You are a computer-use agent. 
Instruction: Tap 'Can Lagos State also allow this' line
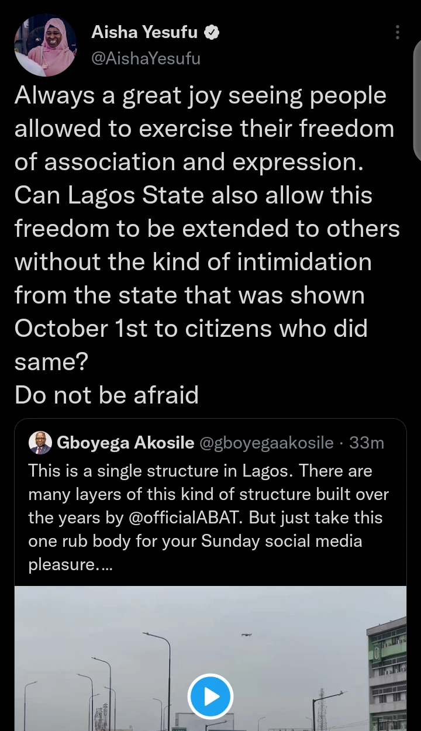(x=193, y=195)
